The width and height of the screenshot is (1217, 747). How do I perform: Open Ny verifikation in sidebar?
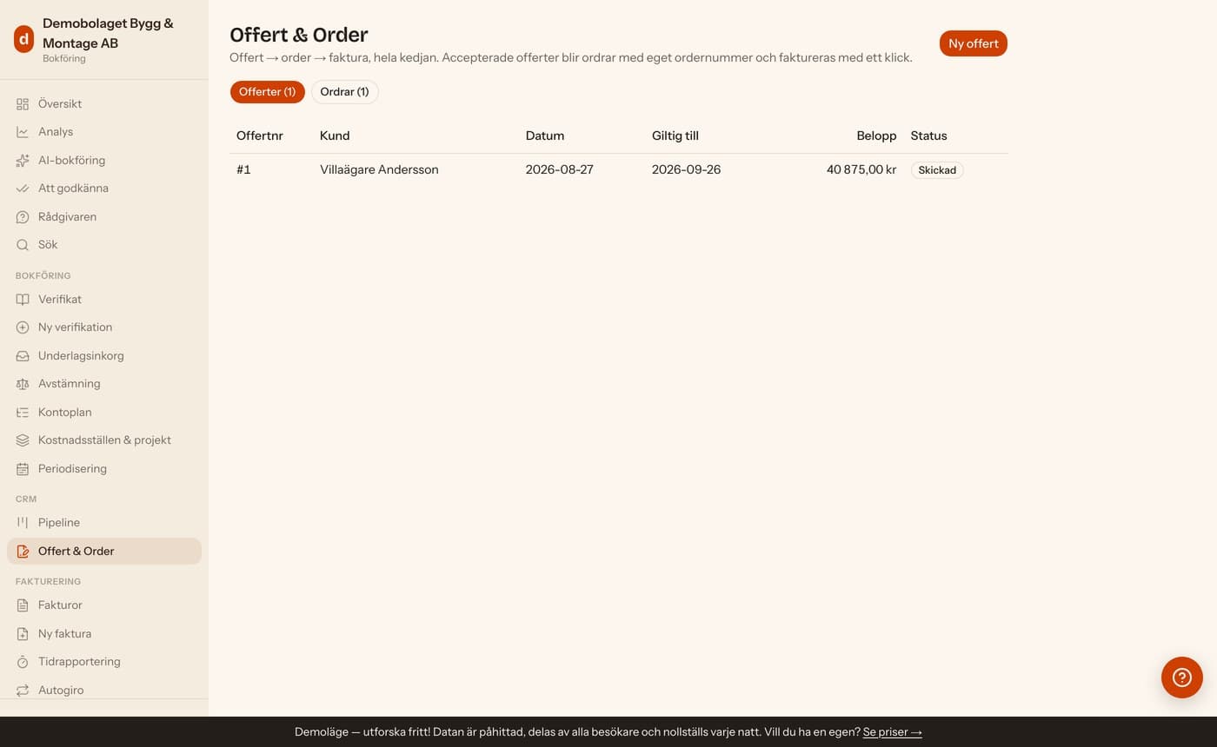[x=104, y=327]
